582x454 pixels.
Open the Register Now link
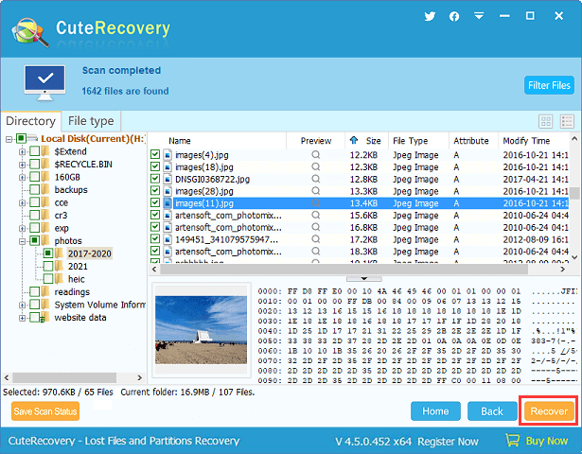[x=448, y=442]
